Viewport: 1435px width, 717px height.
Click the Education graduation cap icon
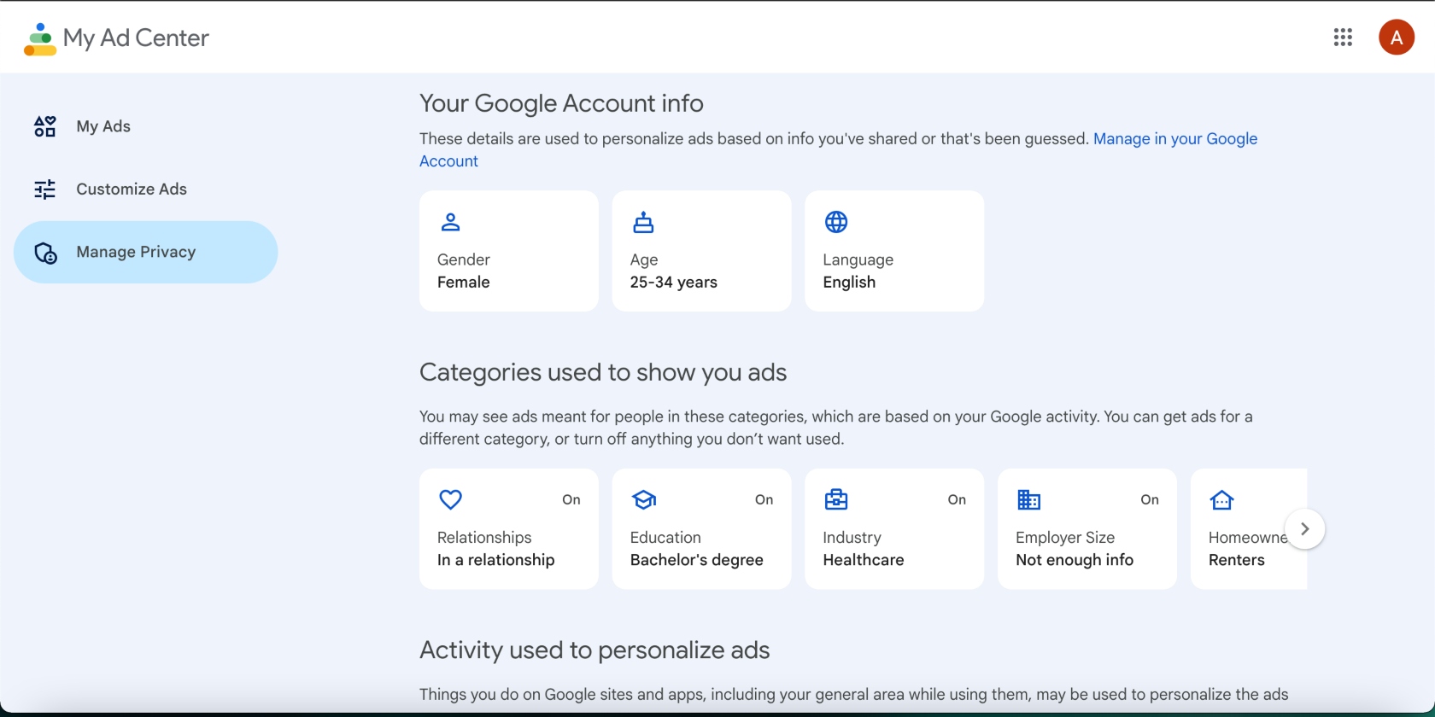tap(644, 500)
